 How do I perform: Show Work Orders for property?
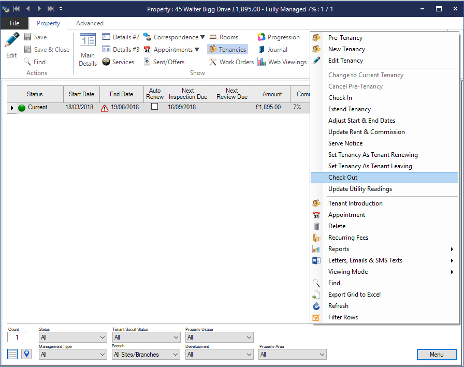(231, 62)
